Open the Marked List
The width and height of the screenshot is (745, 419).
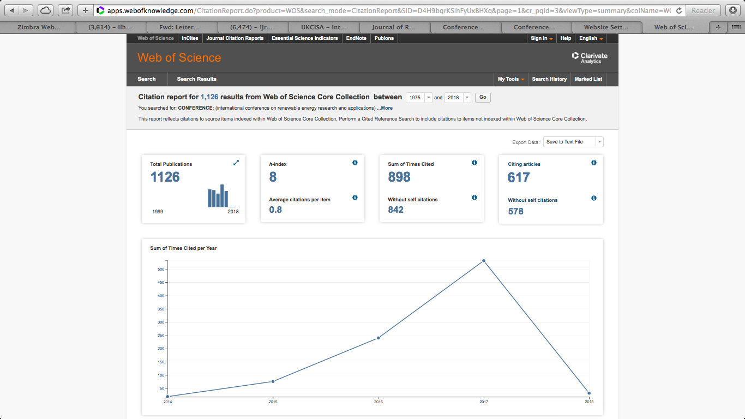588,79
